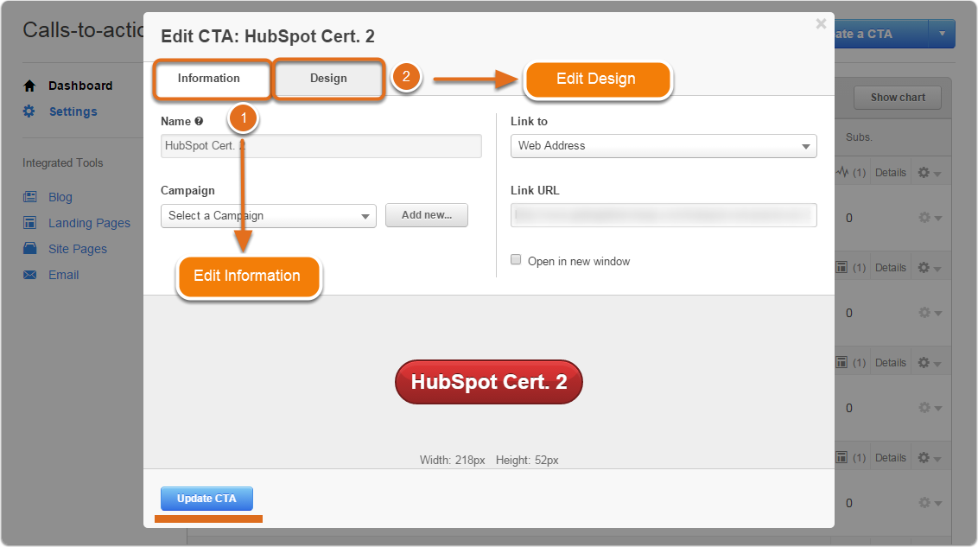Screen dimensions: 978x547
Task: Close the Edit CTA dialog
Action: coord(821,23)
